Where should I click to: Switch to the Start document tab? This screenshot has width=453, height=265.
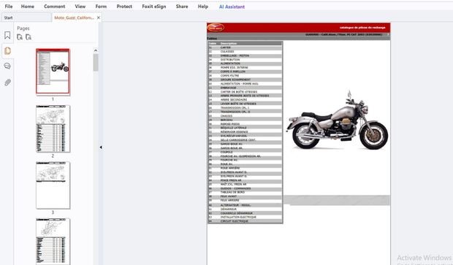tap(26, 18)
